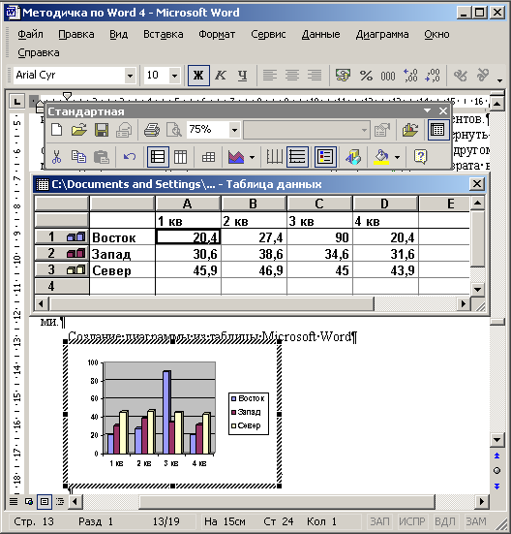The height and width of the screenshot is (534, 511).
Task: Open the Fill Color dropdown arrow
Action: (397, 157)
